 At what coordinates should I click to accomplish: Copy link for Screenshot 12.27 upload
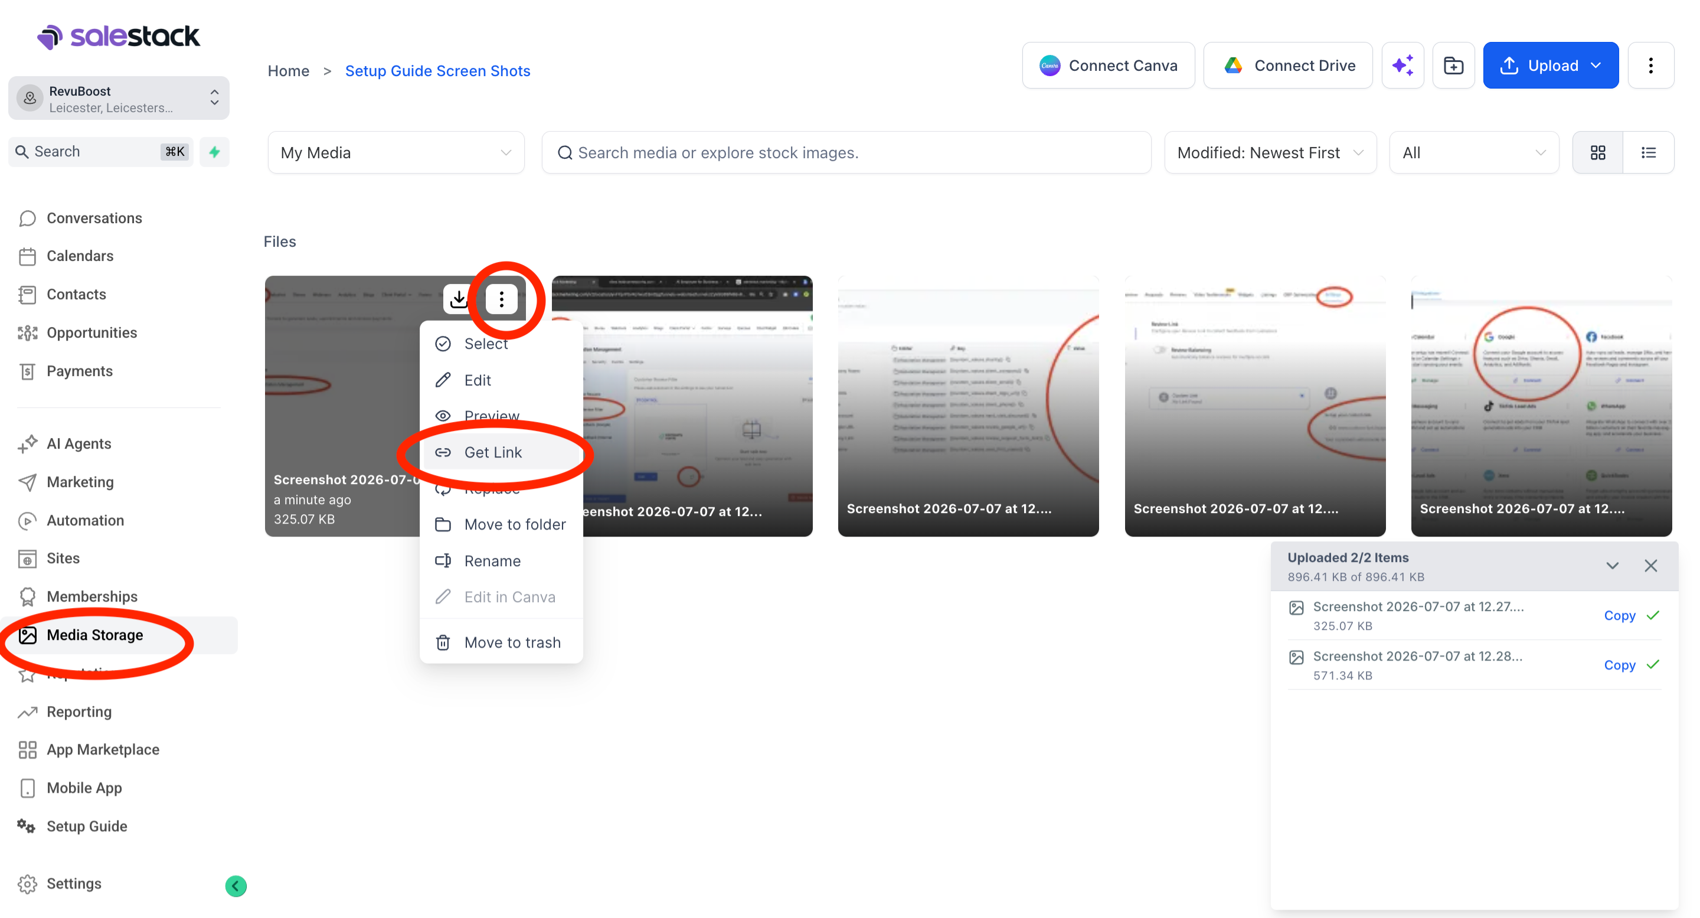[1619, 615]
